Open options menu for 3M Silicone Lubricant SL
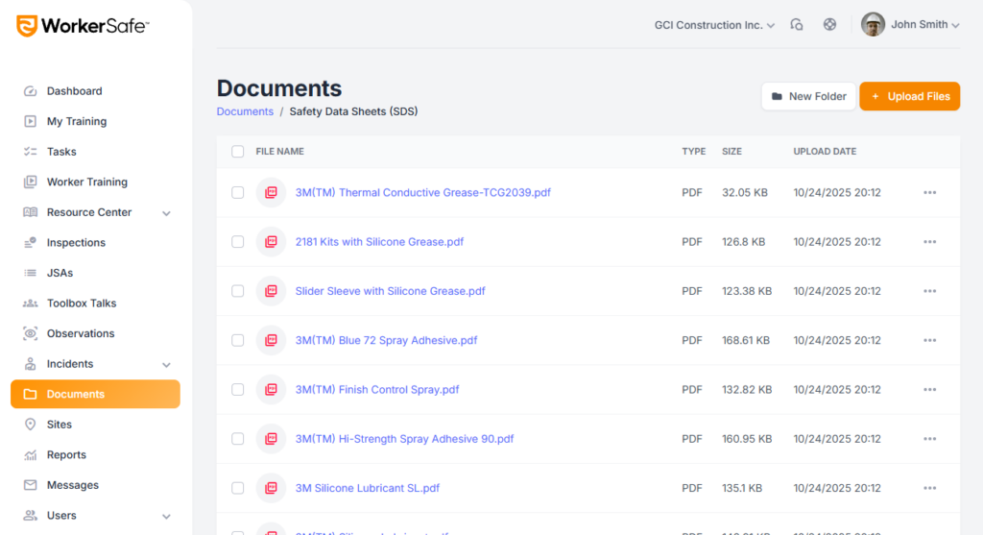983x535 pixels. (929, 488)
